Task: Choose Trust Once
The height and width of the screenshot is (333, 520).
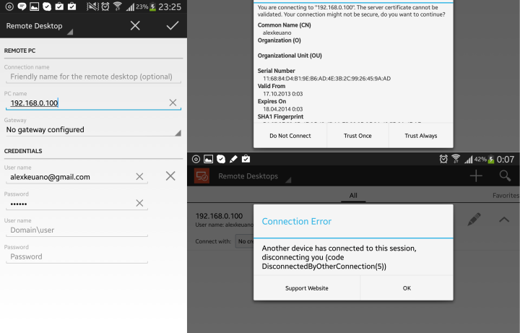Action: pos(357,136)
